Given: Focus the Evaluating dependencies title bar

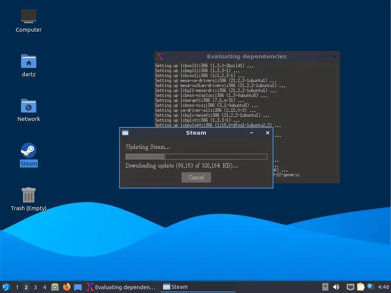Looking at the screenshot, I should coord(247,56).
